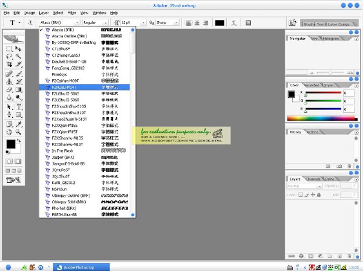
Task: Right align text in options bar
Action: click(x=205, y=23)
